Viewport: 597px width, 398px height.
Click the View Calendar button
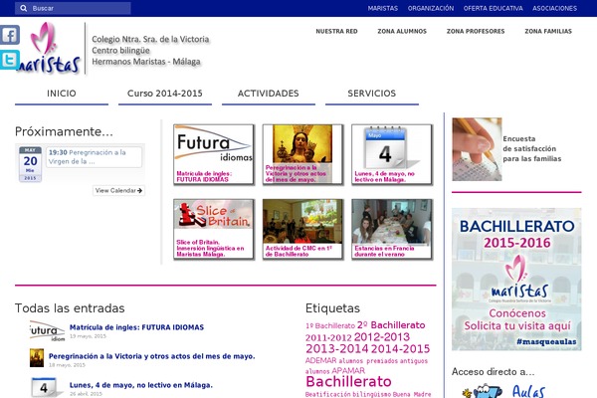[118, 190]
